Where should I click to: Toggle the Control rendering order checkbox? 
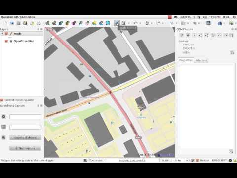(x=2, y=100)
